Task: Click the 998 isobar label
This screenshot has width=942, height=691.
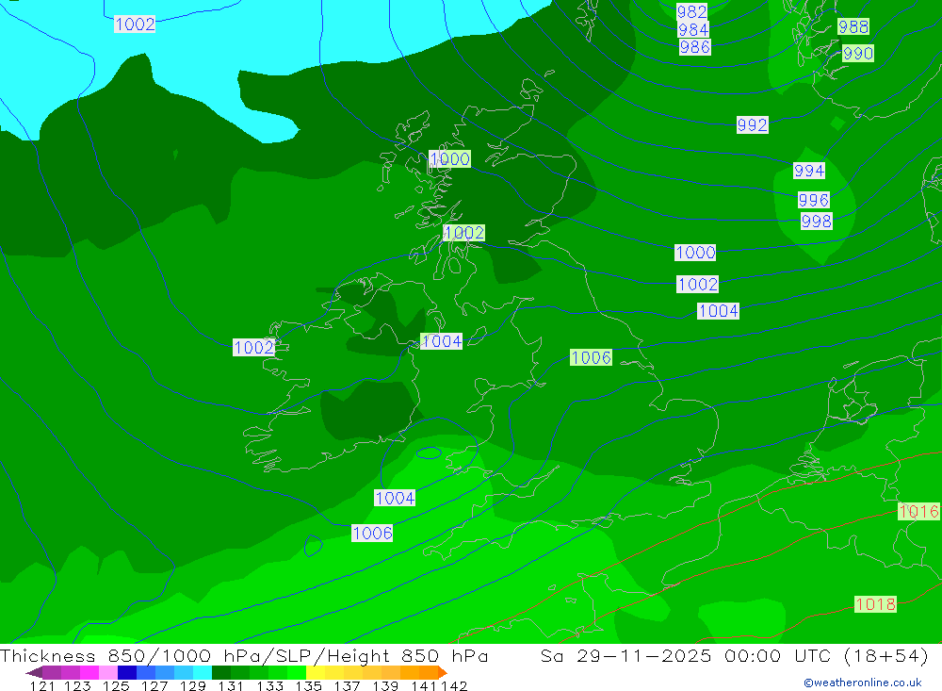Action: 817,222
